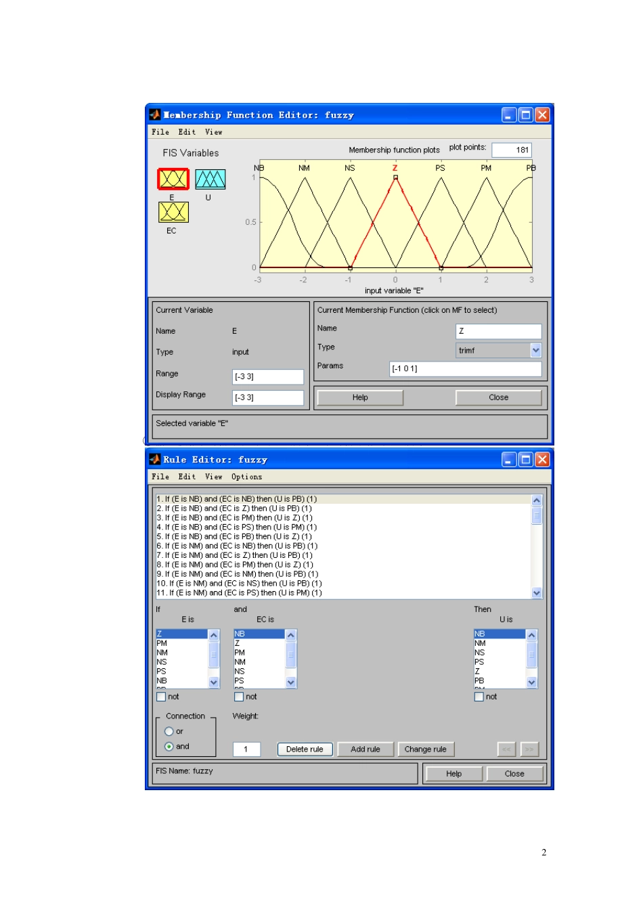Open File menu in Rule Editor

160,477
